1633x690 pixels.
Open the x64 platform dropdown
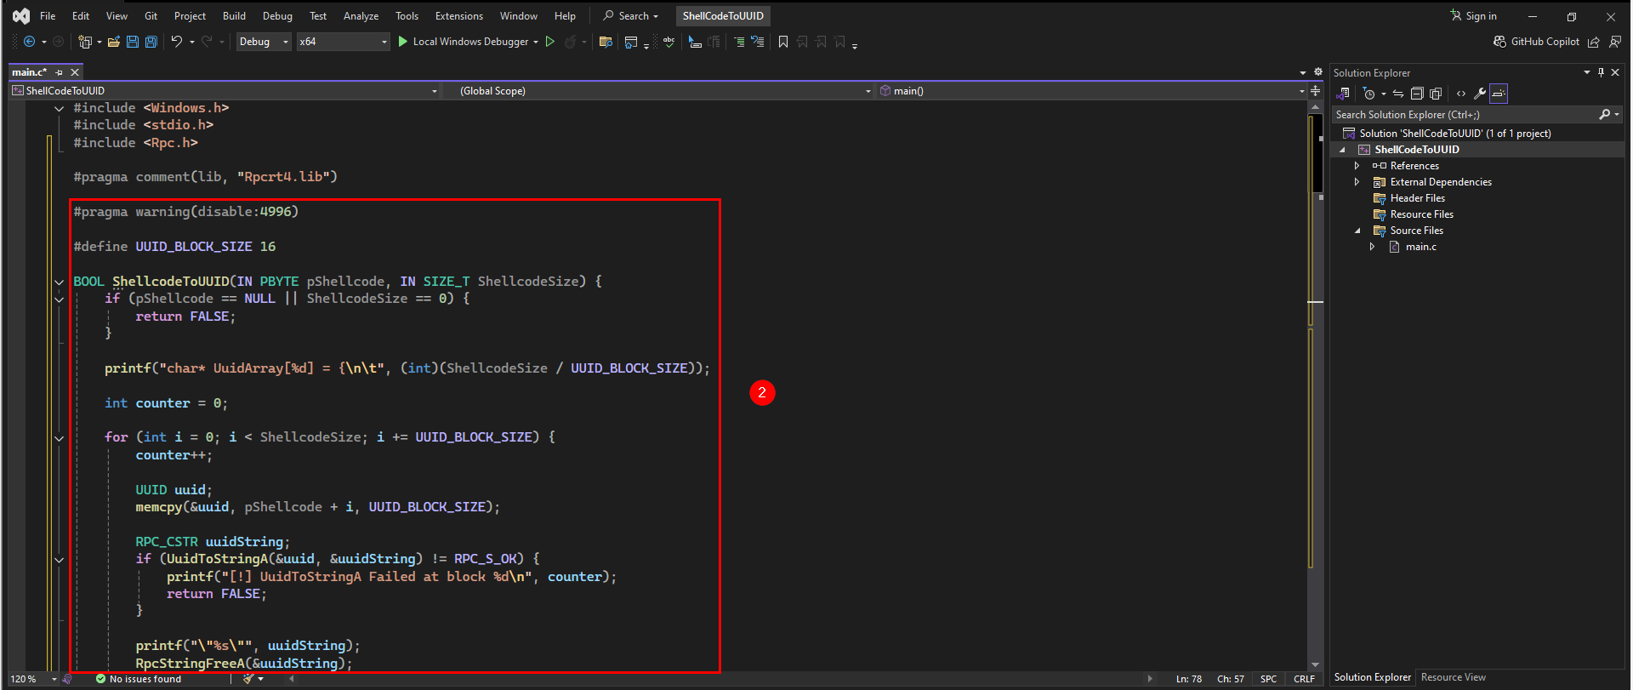(343, 42)
